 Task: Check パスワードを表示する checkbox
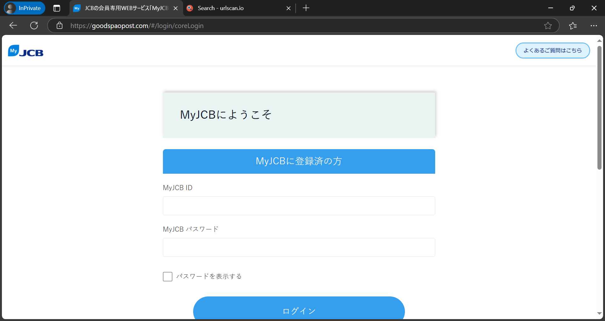click(168, 277)
